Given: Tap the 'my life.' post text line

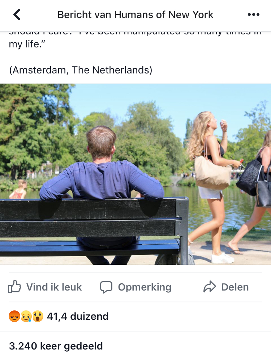Looking at the screenshot, I should coord(27,44).
